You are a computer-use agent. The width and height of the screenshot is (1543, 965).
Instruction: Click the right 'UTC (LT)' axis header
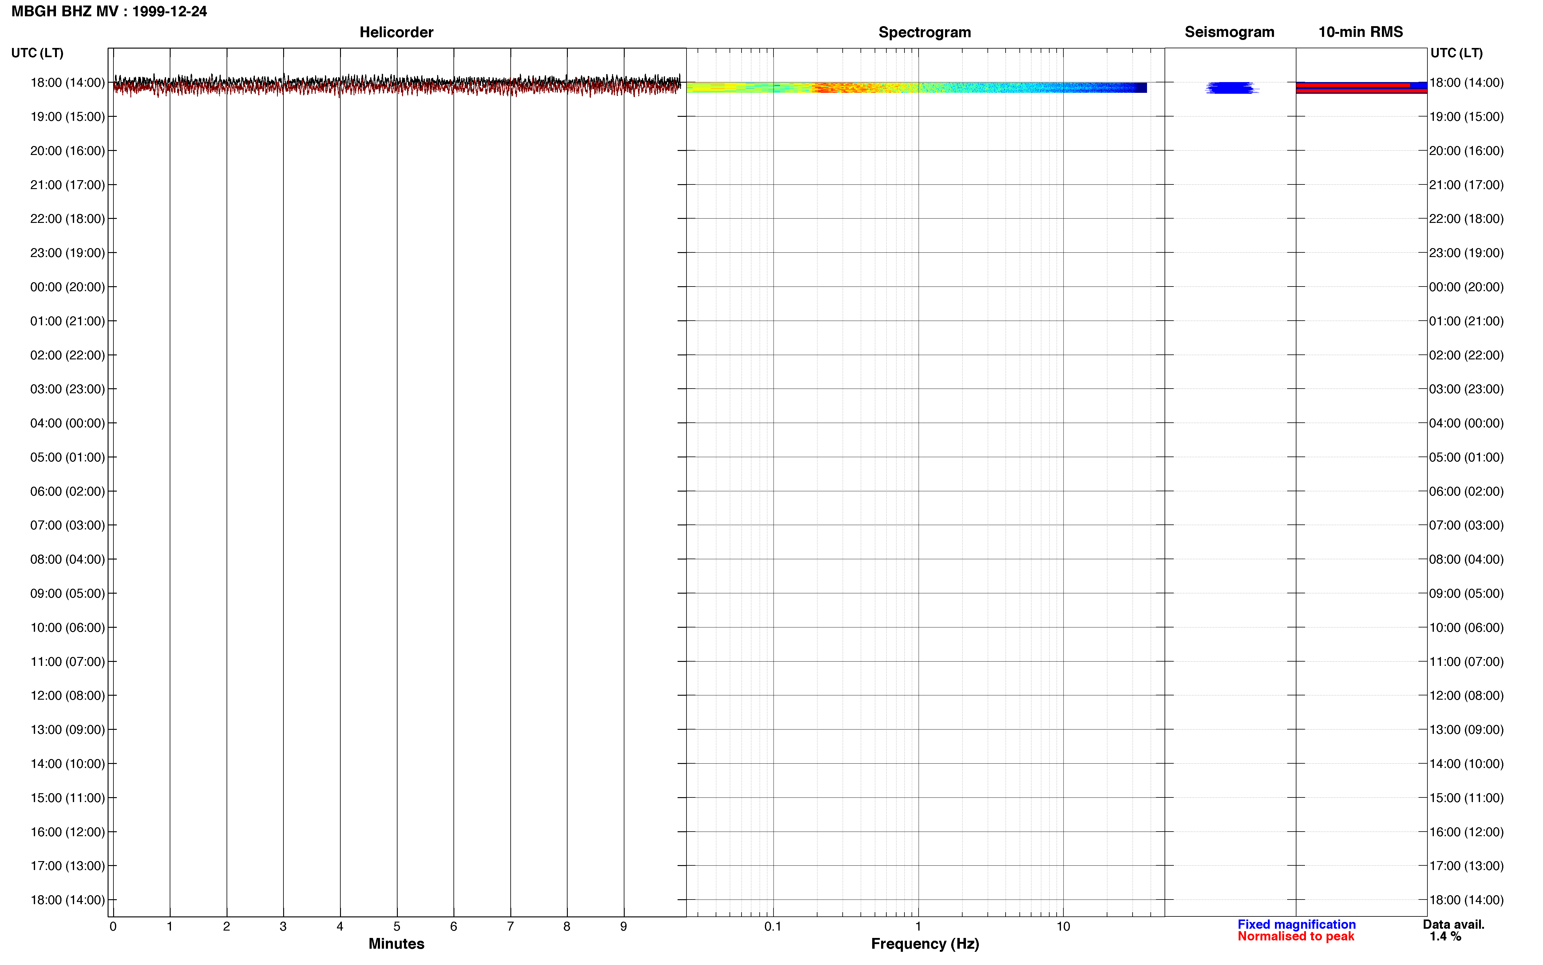point(1456,53)
